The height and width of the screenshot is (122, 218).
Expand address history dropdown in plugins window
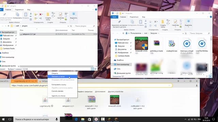[x=68, y=26]
